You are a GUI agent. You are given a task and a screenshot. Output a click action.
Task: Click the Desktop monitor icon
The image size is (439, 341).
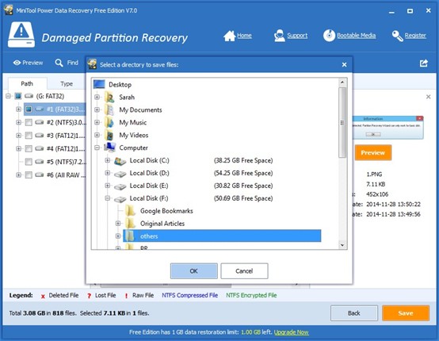tap(99, 84)
